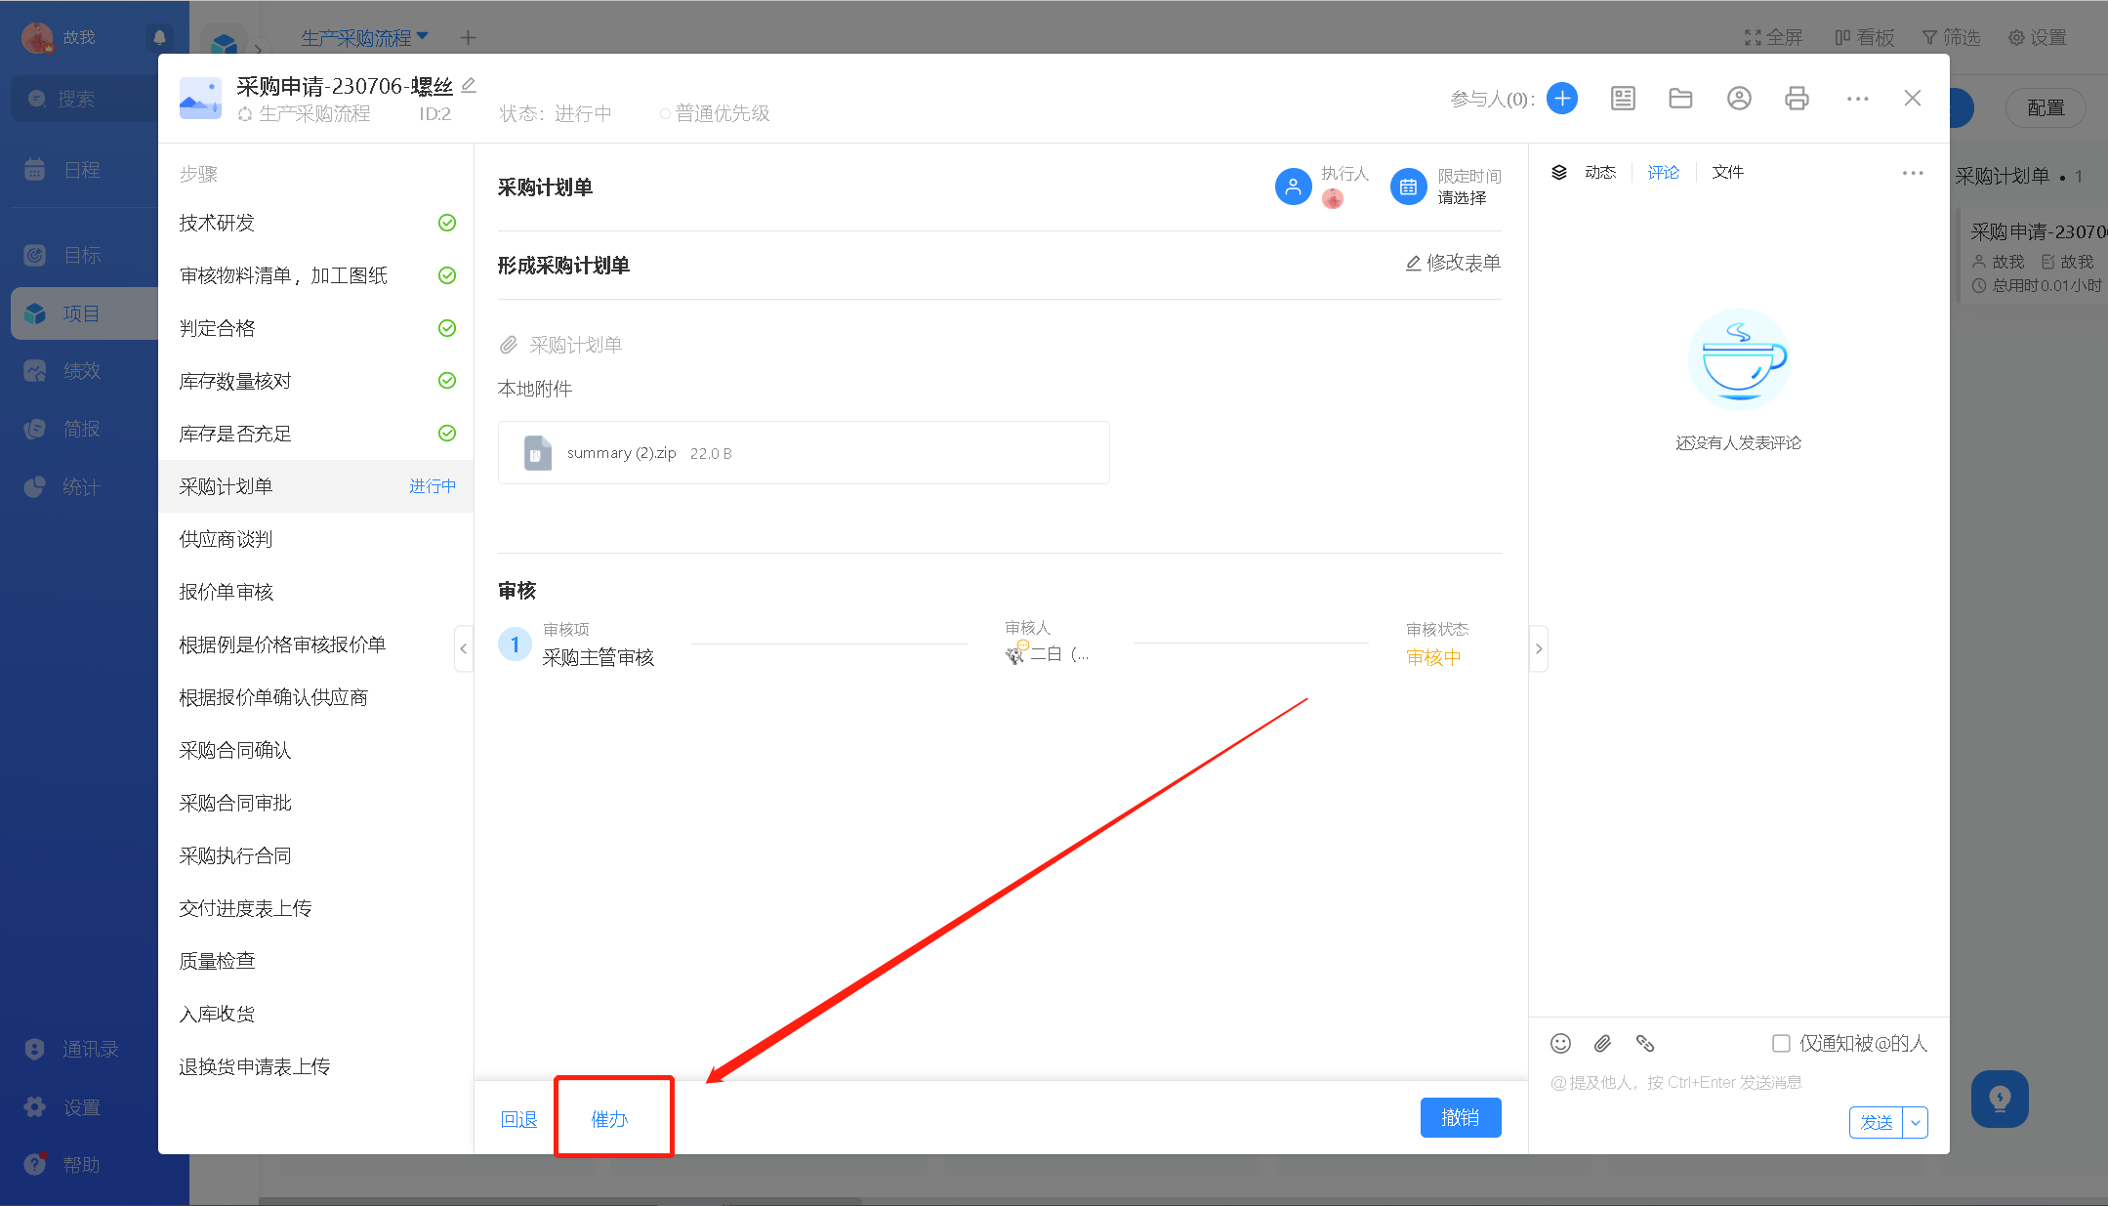Open the send button dropdown arrow
This screenshot has width=2108, height=1206.
[x=1916, y=1122]
